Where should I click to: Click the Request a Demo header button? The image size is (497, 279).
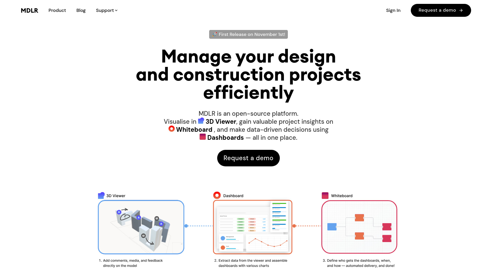point(441,10)
